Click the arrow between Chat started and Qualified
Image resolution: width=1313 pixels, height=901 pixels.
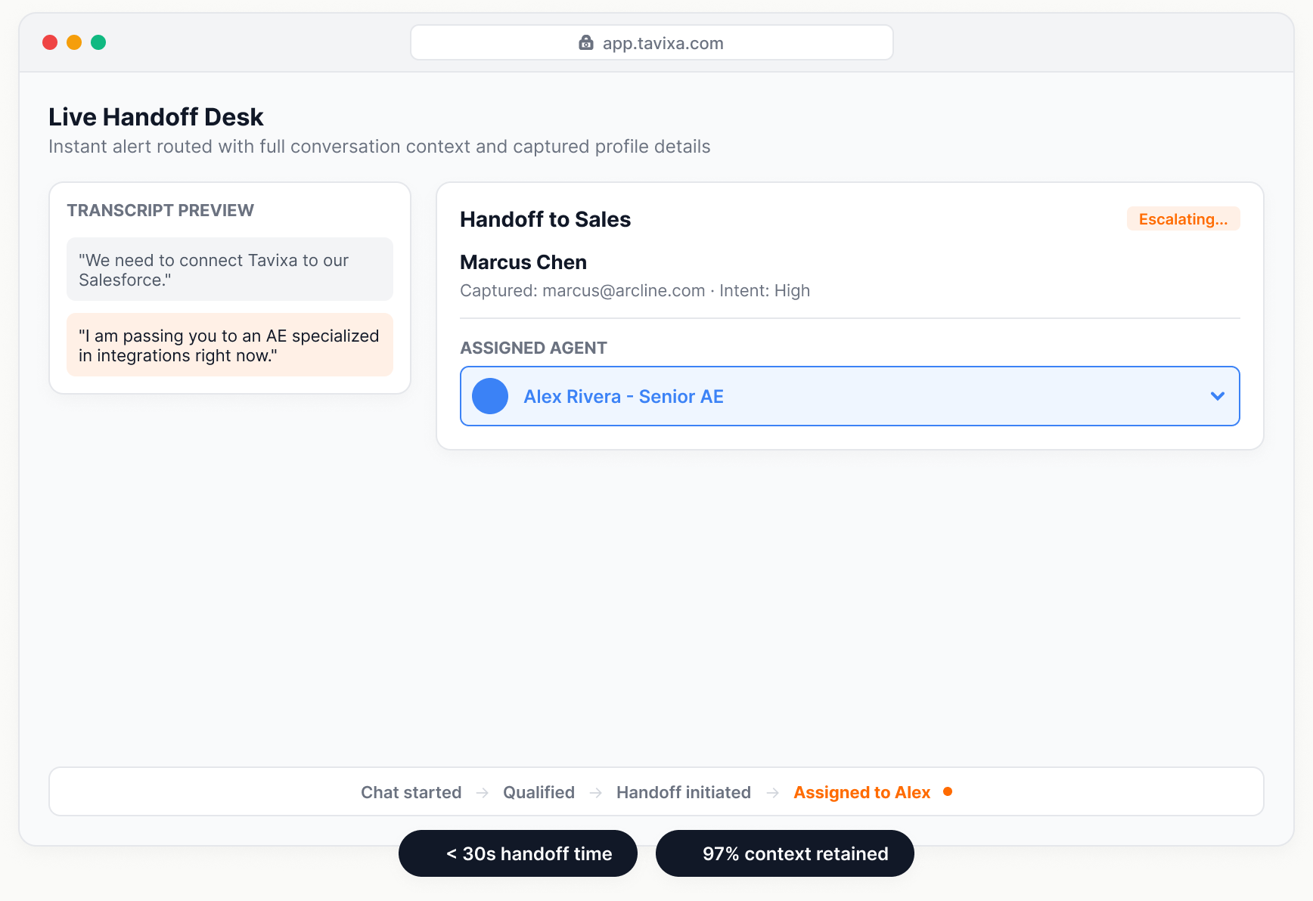(x=483, y=792)
